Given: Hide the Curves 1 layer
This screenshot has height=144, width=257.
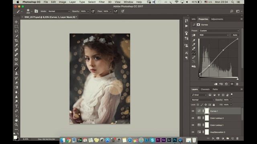Looking at the screenshot, I should (193, 111).
